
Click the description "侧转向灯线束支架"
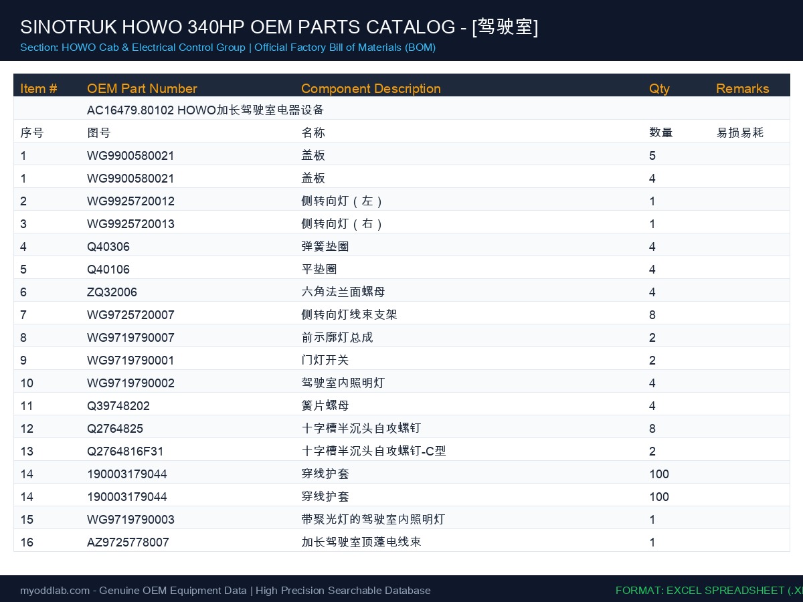coord(349,314)
